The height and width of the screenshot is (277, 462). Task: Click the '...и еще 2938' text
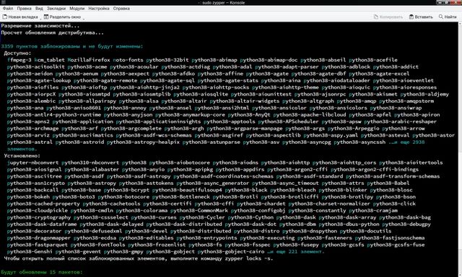406,142
